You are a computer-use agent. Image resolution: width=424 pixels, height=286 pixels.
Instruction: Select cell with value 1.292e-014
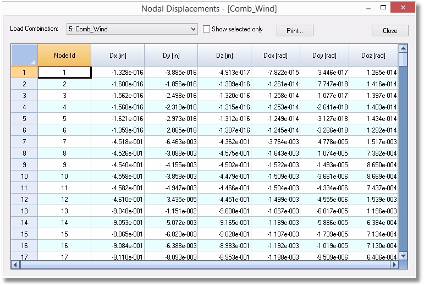click(x=373, y=130)
